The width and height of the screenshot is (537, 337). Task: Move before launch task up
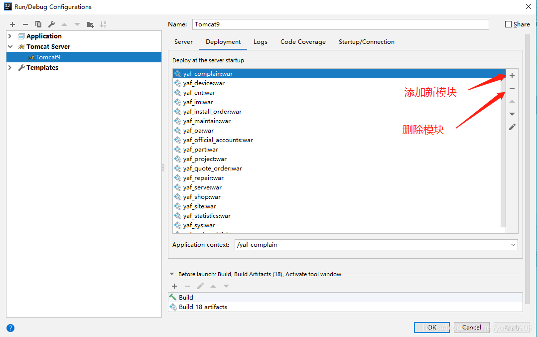pyautogui.click(x=213, y=286)
